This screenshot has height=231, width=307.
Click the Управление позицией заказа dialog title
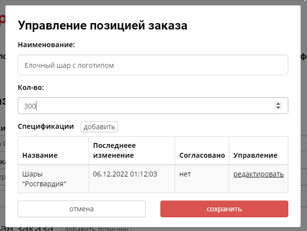click(x=102, y=26)
